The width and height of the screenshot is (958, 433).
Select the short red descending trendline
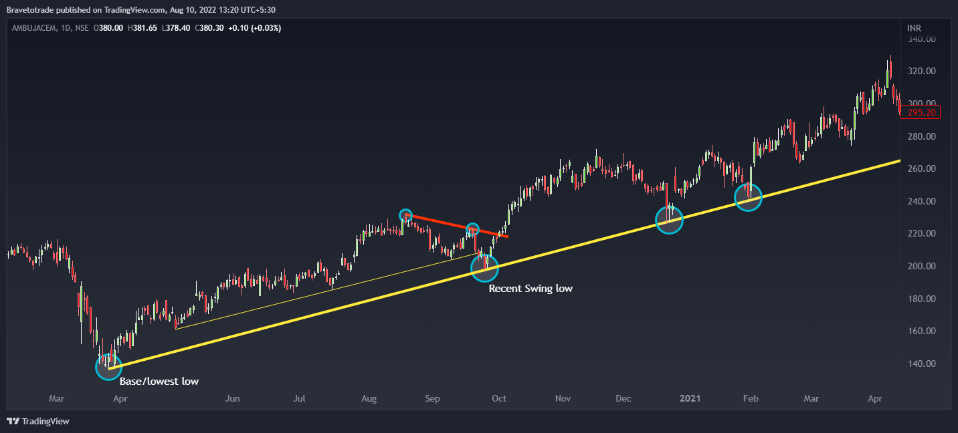click(x=457, y=226)
